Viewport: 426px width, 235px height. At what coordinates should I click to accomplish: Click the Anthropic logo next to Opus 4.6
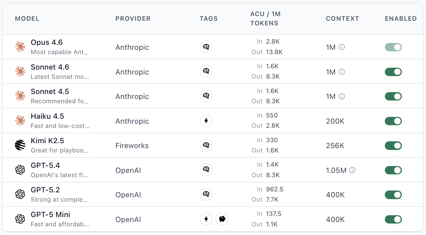[x=20, y=46]
